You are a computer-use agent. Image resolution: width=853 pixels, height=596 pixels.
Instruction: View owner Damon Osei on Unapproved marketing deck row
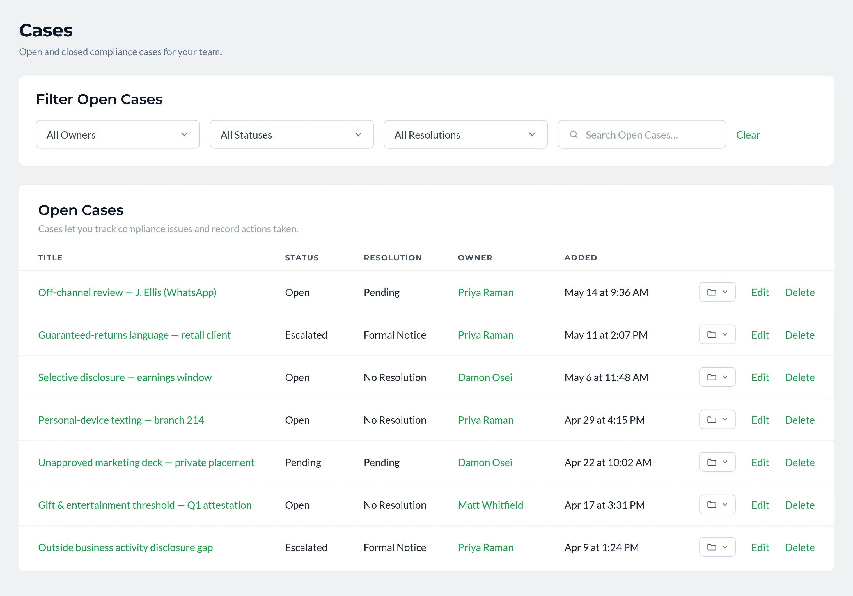pyautogui.click(x=485, y=462)
